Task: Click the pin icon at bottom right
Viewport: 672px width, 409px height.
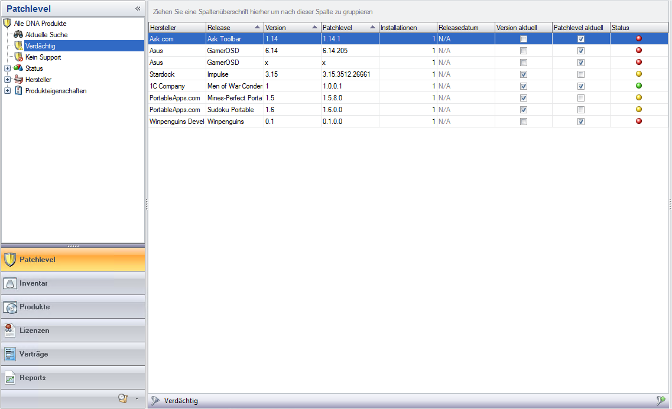Action: tap(661, 401)
